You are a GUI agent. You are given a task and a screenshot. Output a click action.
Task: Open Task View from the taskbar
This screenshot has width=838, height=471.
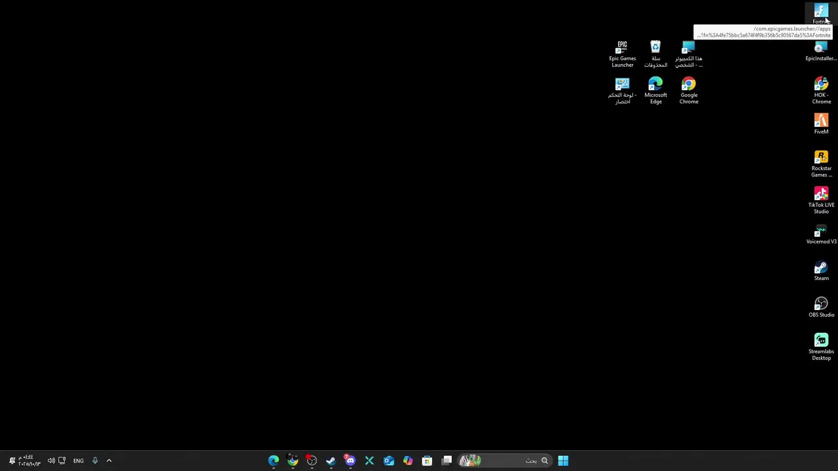pyautogui.click(x=446, y=461)
